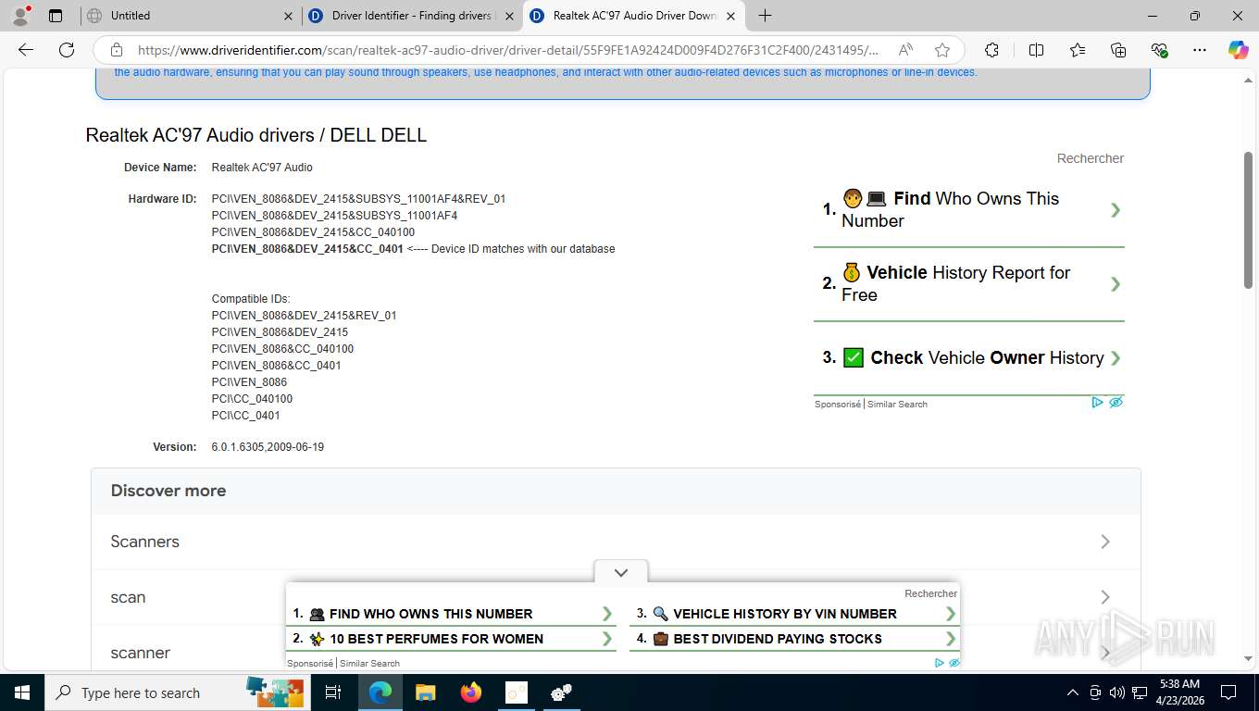Select the matched hardware ID PCI\VEN_8086&DEV_2415&CC_0401
This screenshot has height=711, width=1259.
(307, 249)
